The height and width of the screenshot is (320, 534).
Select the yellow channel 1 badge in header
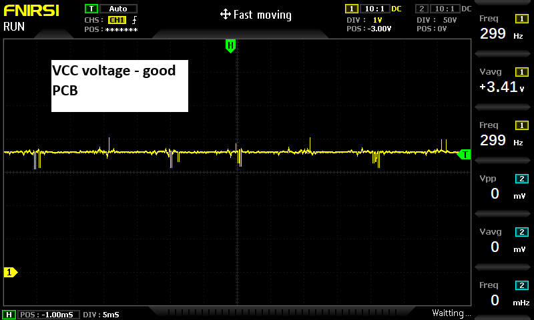point(352,9)
